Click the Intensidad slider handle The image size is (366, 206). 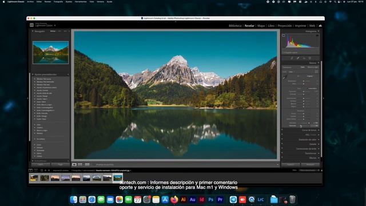point(309,123)
